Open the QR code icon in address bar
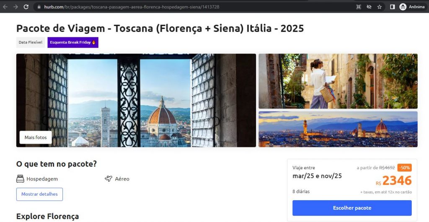 pyautogui.click(x=359, y=7)
